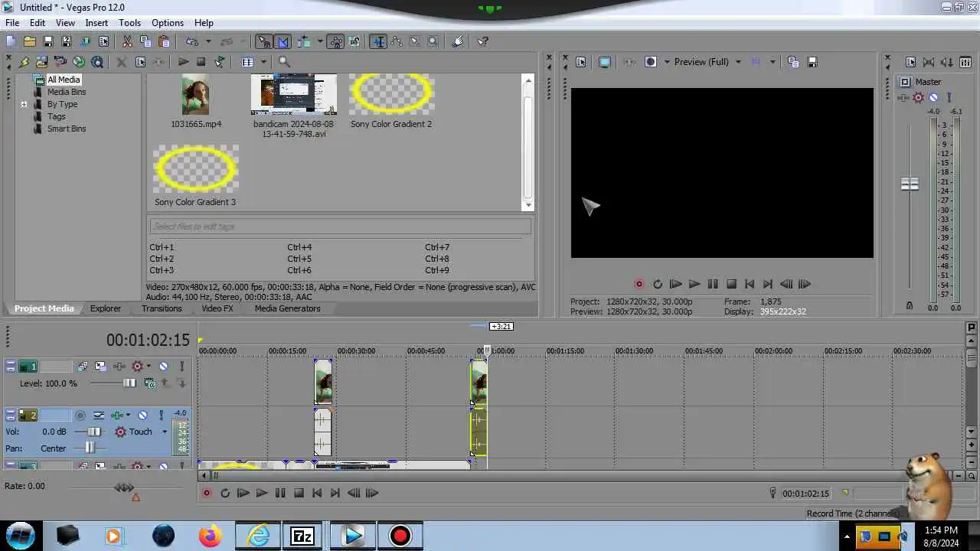Screen dimensions: 980x551
Task: Click the Preview on External Monitor icon
Action: (x=604, y=62)
